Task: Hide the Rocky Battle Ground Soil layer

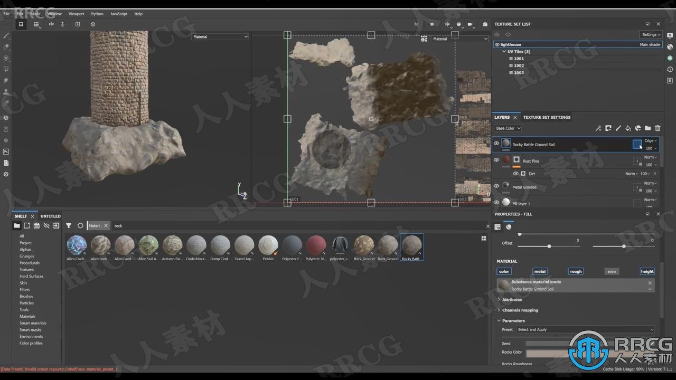Action: 496,143
